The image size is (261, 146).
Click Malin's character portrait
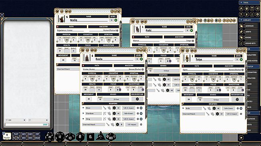pos(61,19)
